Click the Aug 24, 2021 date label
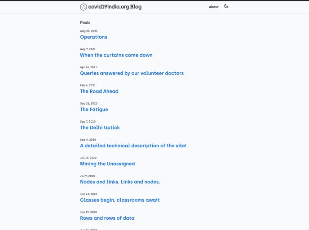Viewport: 309px width, 230px height. point(88,31)
